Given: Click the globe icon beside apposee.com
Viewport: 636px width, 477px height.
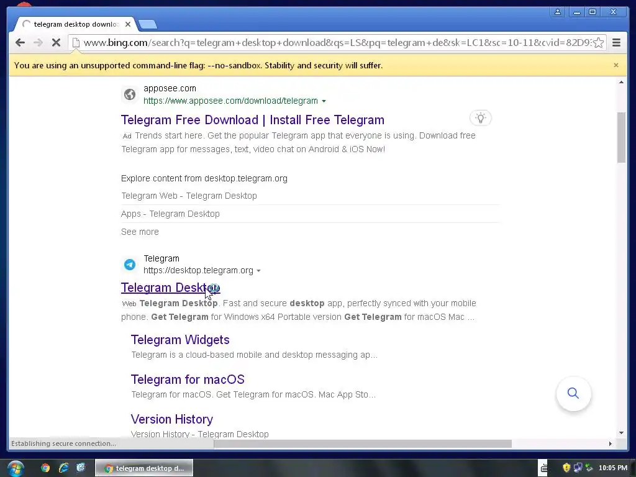Looking at the screenshot, I should point(130,94).
